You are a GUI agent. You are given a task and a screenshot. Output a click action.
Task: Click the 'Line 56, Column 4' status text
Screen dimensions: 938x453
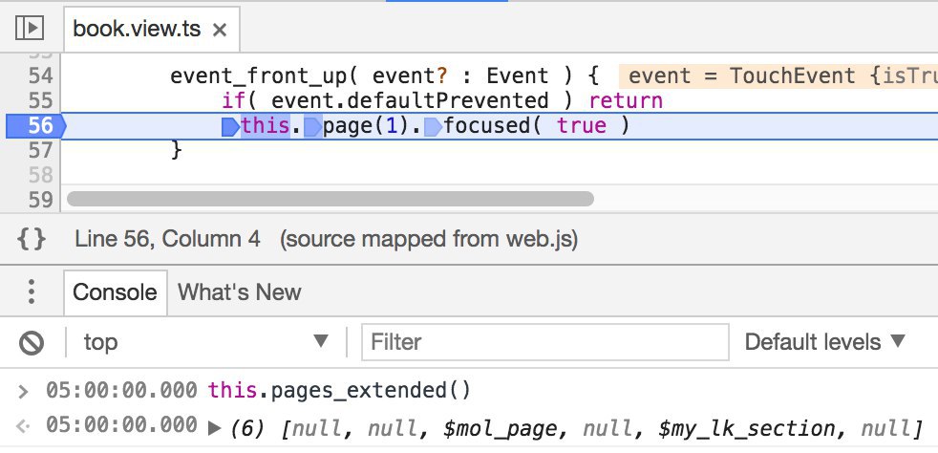point(167,239)
